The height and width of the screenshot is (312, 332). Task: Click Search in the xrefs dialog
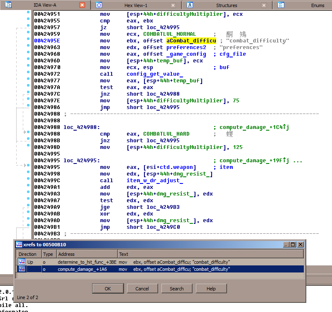(177, 289)
